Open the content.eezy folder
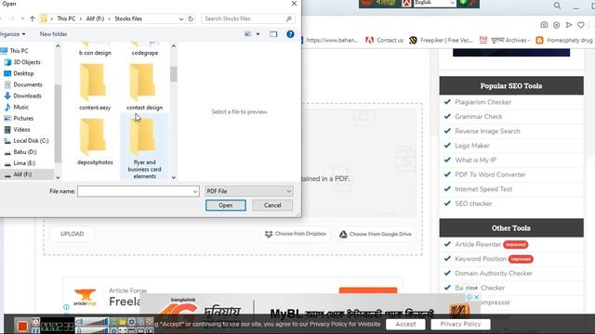595x334 pixels. [95, 88]
